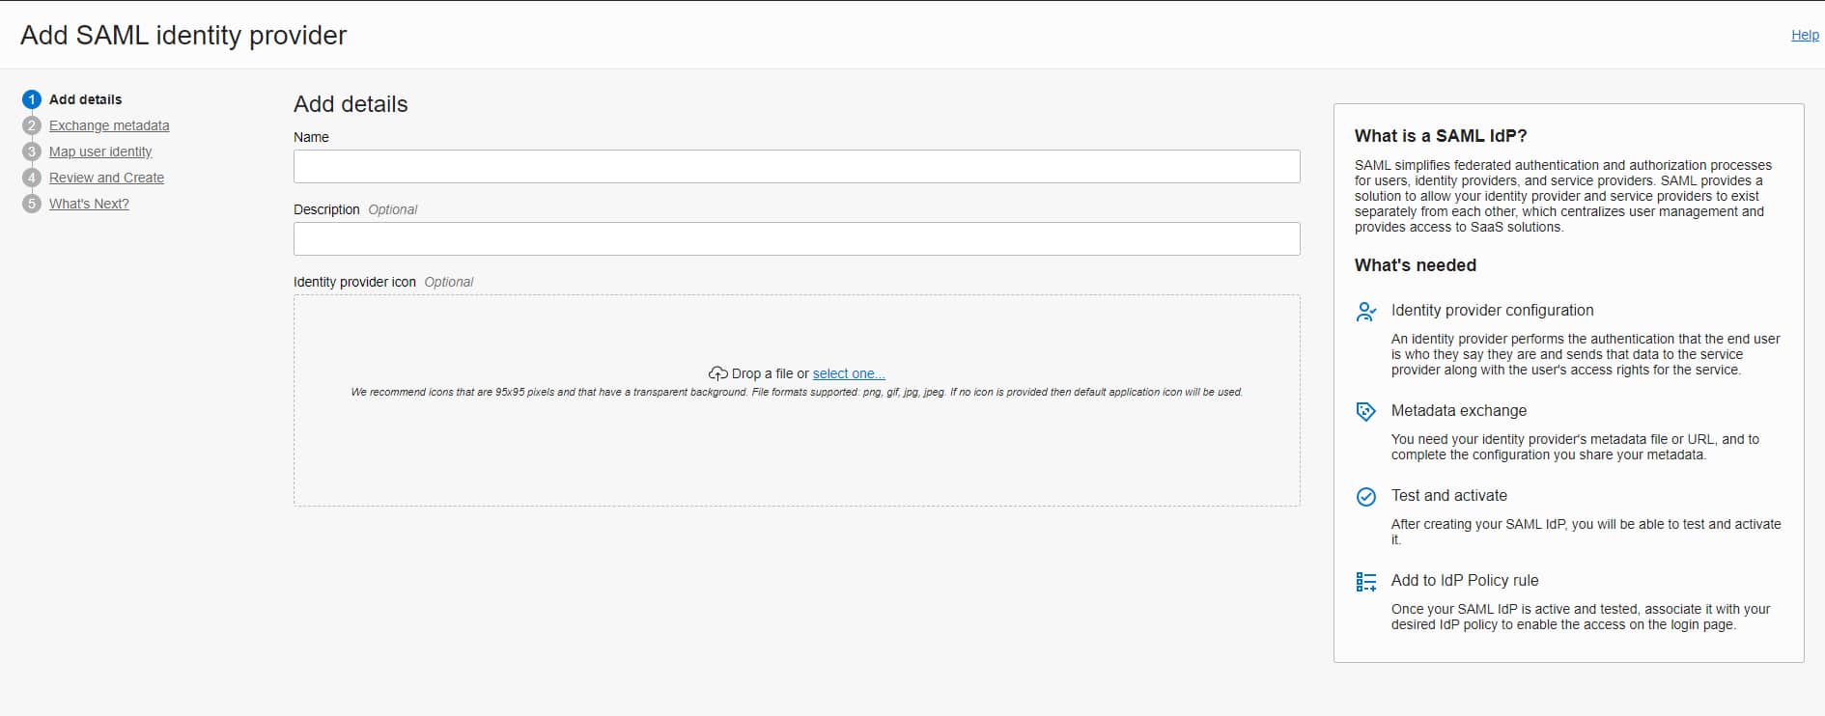This screenshot has height=716, width=1825.
Task: Click the step 3 circle icon for Map user identity
Action: tap(32, 151)
